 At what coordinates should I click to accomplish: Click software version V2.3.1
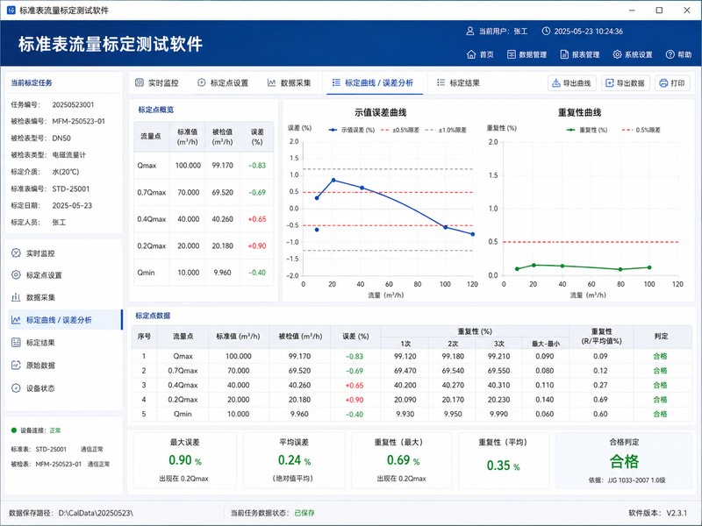pos(677,513)
